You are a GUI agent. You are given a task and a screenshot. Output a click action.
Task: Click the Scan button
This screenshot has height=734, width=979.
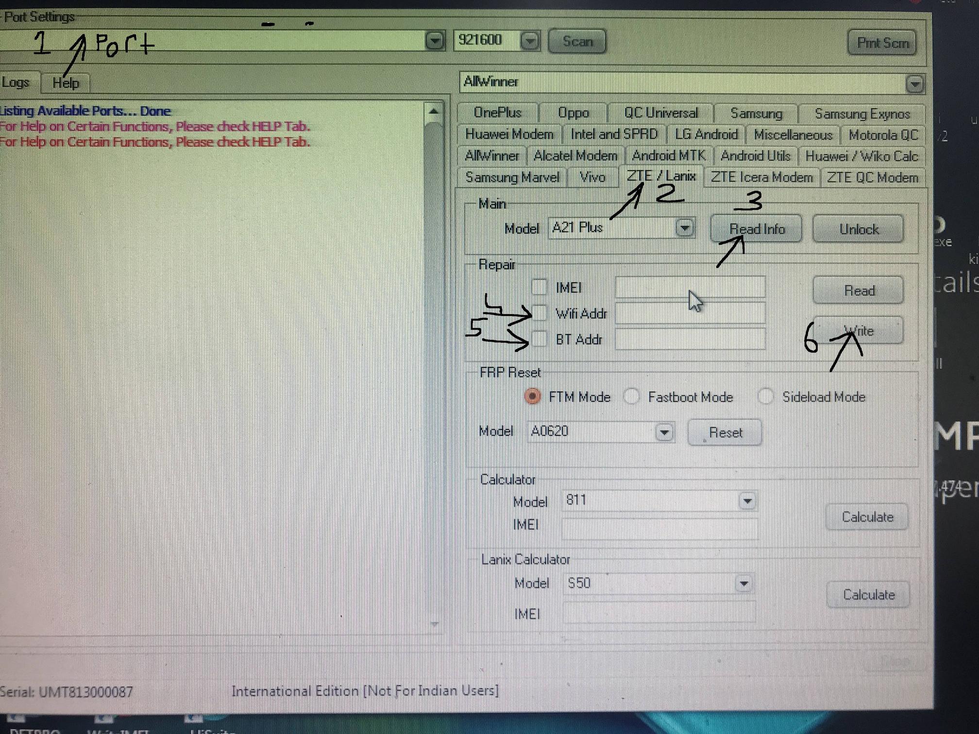[577, 42]
